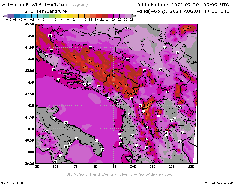Click the '44N' latitude label
240x185 pixels.
[31, 59]
